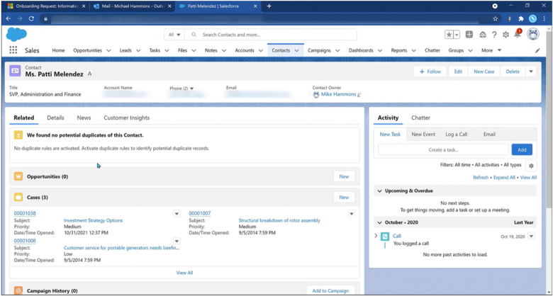Image resolution: width=553 pixels, height=296 pixels.
Task: Open the Dashboards nav item
Action: coord(361,50)
